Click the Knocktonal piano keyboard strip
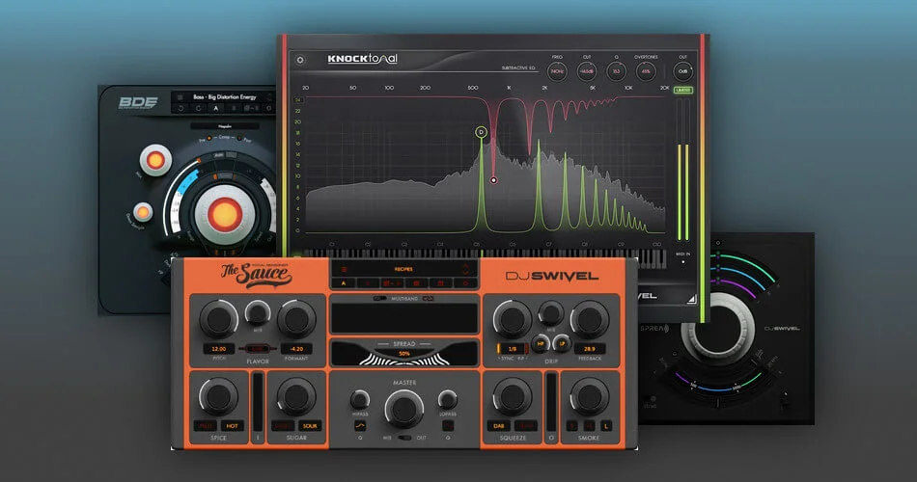The image size is (917, 482). (485, 254)
